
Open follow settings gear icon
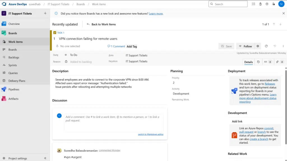coord(258,46)
